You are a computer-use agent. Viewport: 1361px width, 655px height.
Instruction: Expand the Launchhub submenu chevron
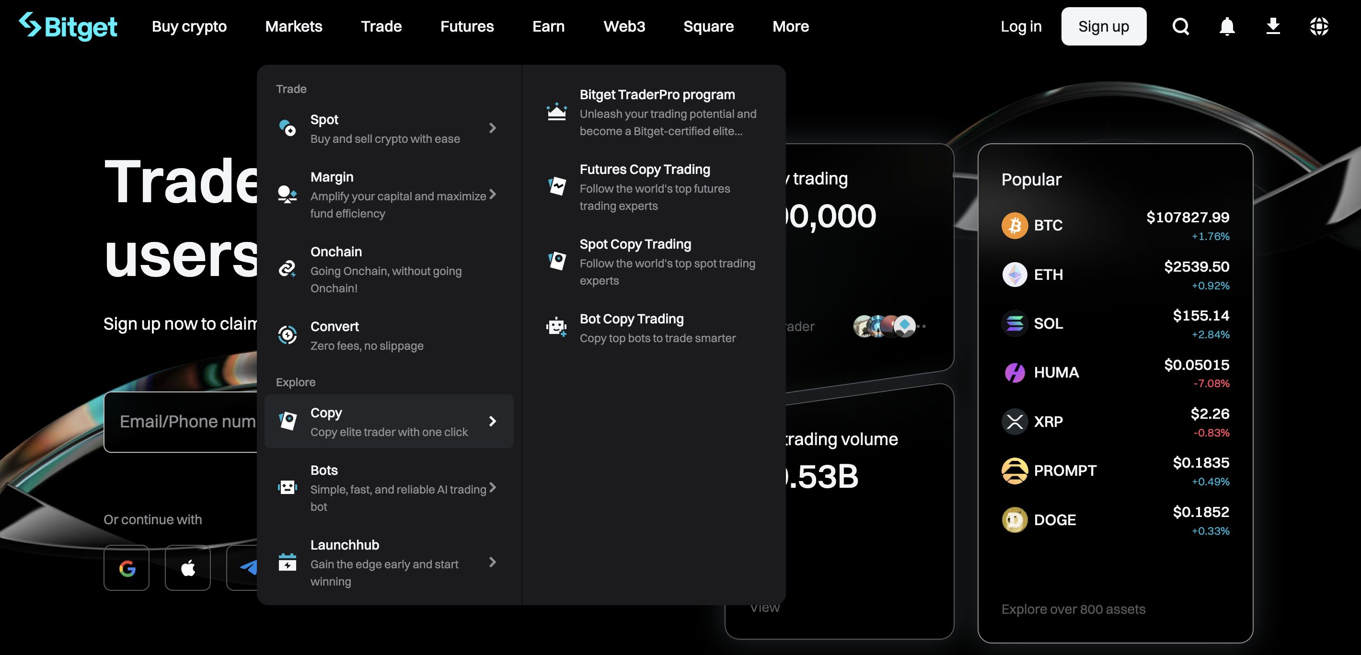click(x=493, y=562)
